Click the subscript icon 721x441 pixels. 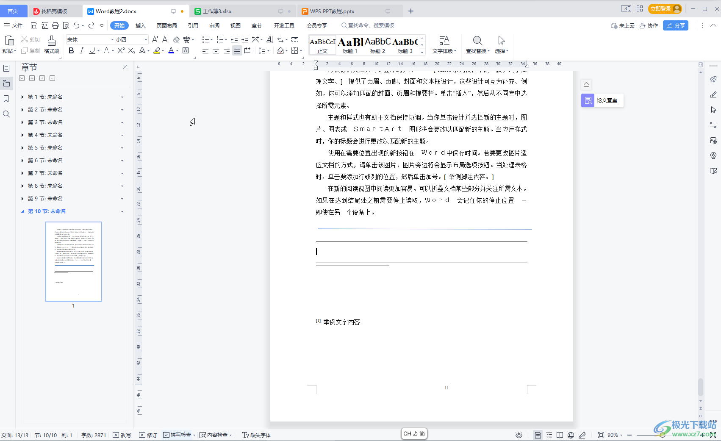132,51
